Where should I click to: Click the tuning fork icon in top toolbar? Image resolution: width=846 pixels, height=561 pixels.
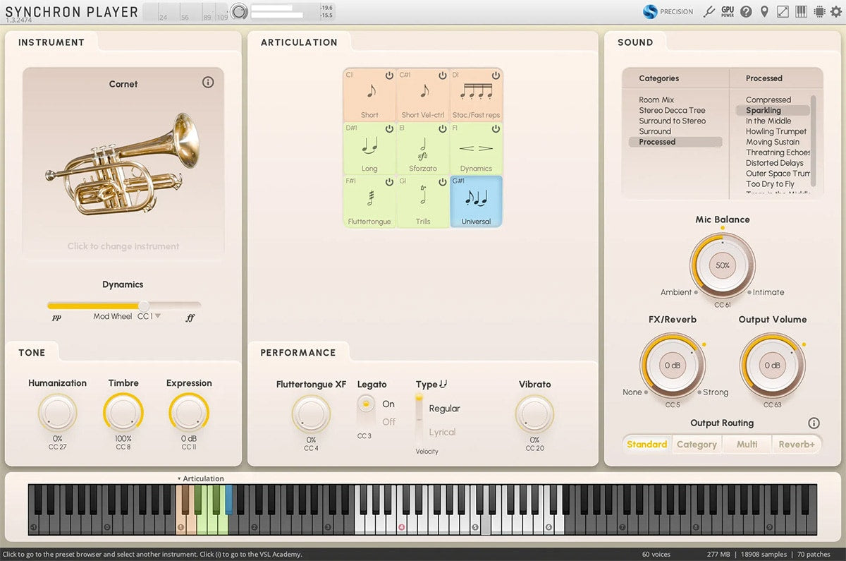pyautogui.click(x=710, y=11)
